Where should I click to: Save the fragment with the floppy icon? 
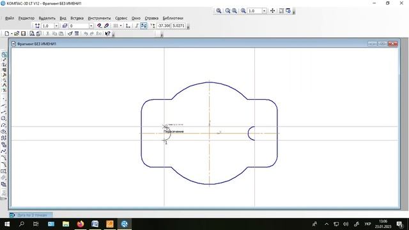(23, 34)
